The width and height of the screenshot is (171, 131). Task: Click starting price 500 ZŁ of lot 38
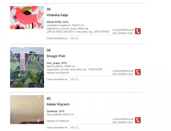74,38
